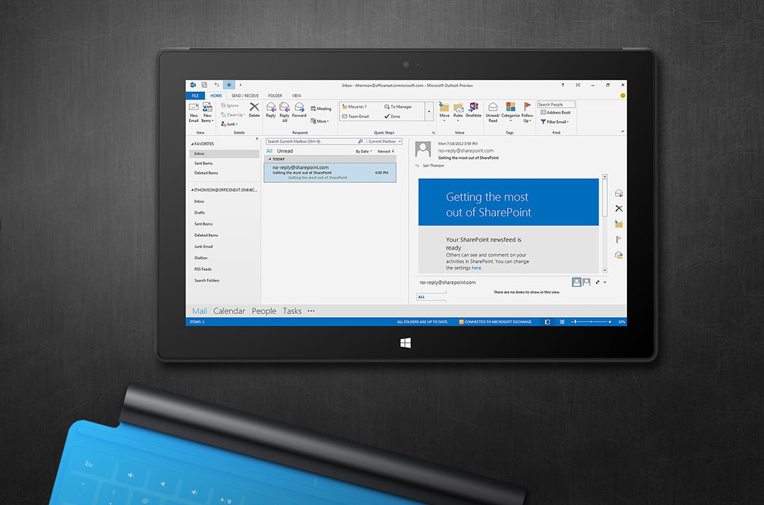Open the FILE tab
This screenshot has height=505, width=764.
195,96
